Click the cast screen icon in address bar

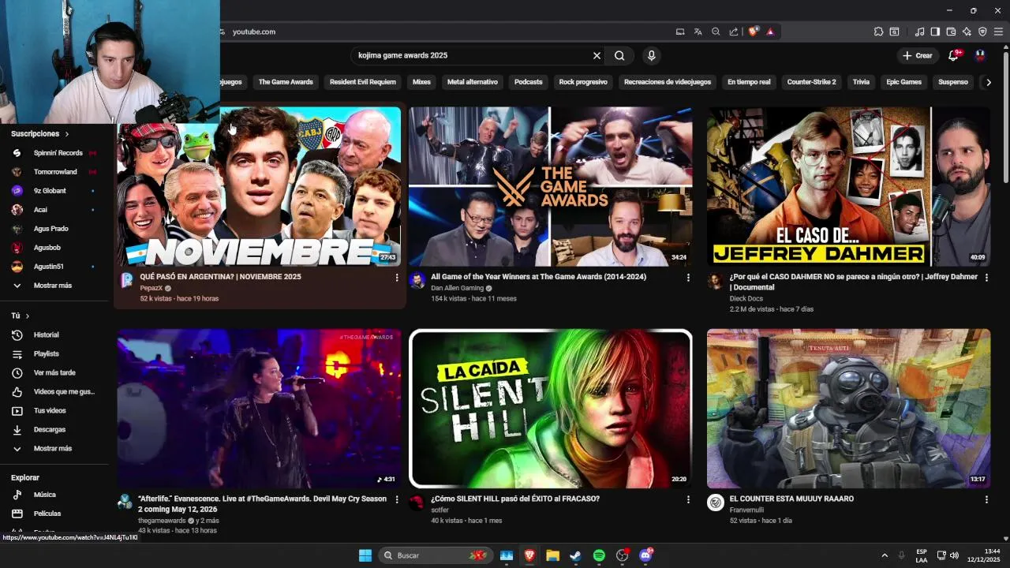tap(680, 32)
